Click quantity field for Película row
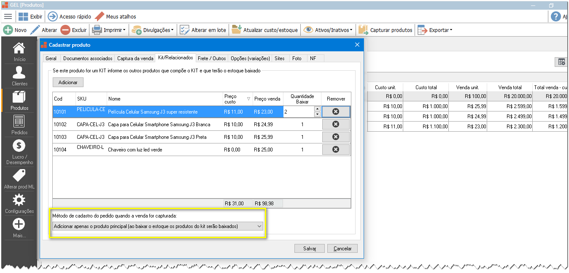 299,111
